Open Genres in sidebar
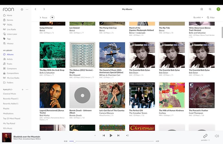This screenshot has width=223, height=144. click(8, 20)
